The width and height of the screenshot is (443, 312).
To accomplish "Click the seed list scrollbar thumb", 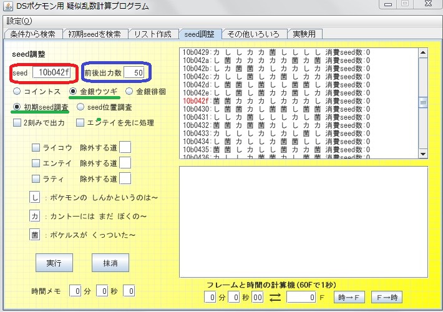I will [x=423, y=102].
